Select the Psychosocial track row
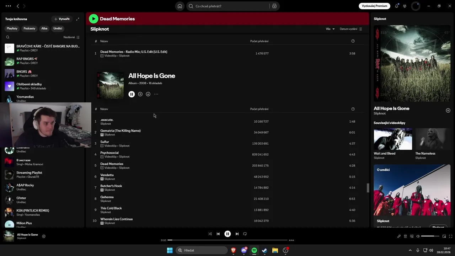Image resolution: width=455 pixels, height=256 pixels. click(x=227, y=155)
